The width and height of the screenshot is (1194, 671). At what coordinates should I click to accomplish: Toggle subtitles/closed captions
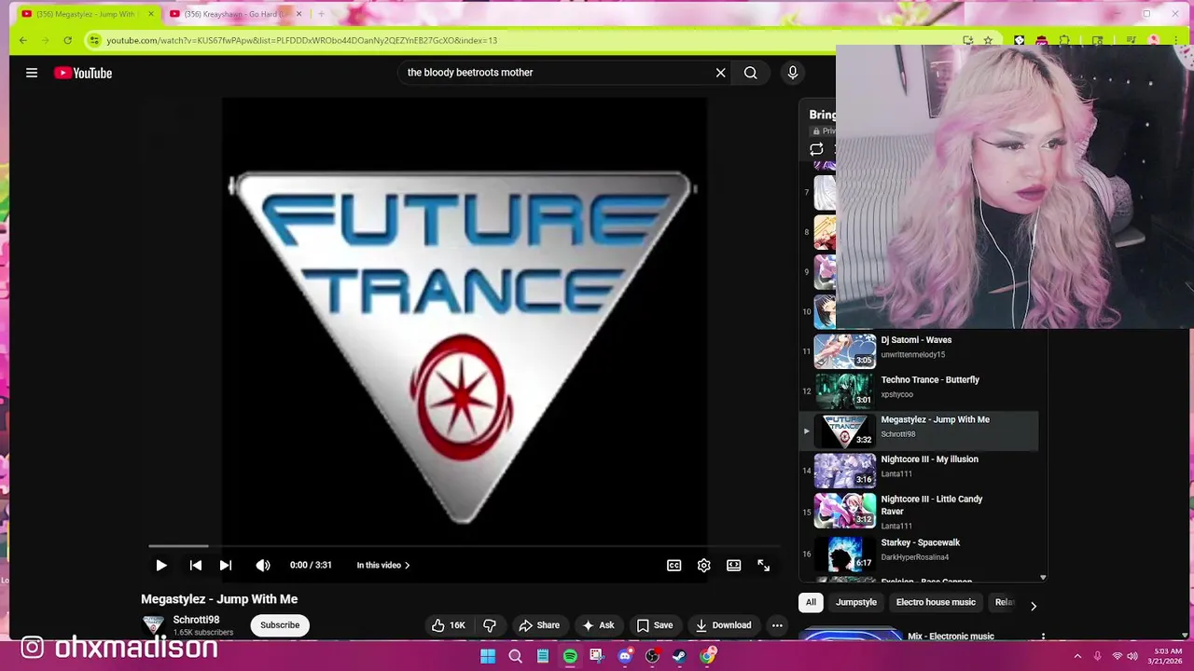click(x=674, y=565)
